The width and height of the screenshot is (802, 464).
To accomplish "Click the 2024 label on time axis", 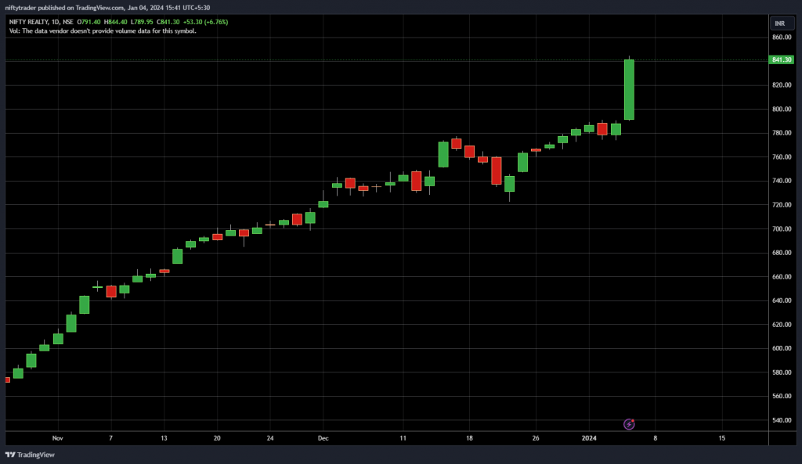I will pyautogui.click(x=589, y=438).
